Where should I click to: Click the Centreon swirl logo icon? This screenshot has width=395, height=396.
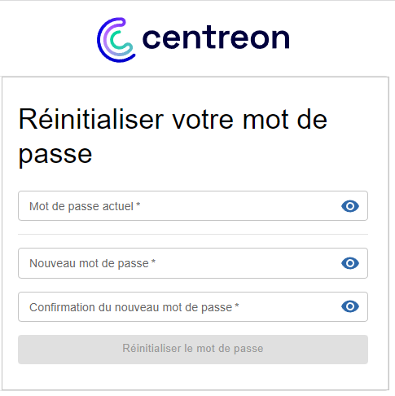point(116,40)
